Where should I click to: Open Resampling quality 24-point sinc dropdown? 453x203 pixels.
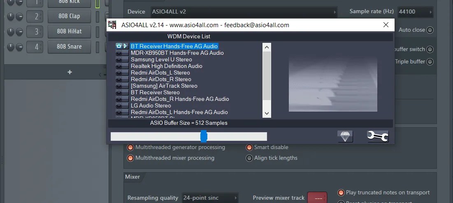[x=210, y=198]
